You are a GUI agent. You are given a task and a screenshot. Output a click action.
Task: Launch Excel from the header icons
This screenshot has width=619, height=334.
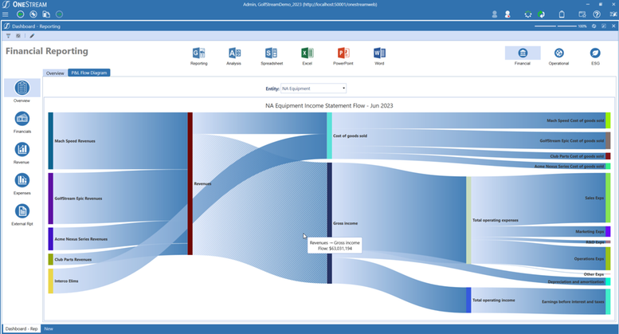click(x=308, y=53)
